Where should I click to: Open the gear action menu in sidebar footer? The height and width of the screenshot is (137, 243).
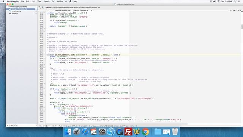coord(11,126)
